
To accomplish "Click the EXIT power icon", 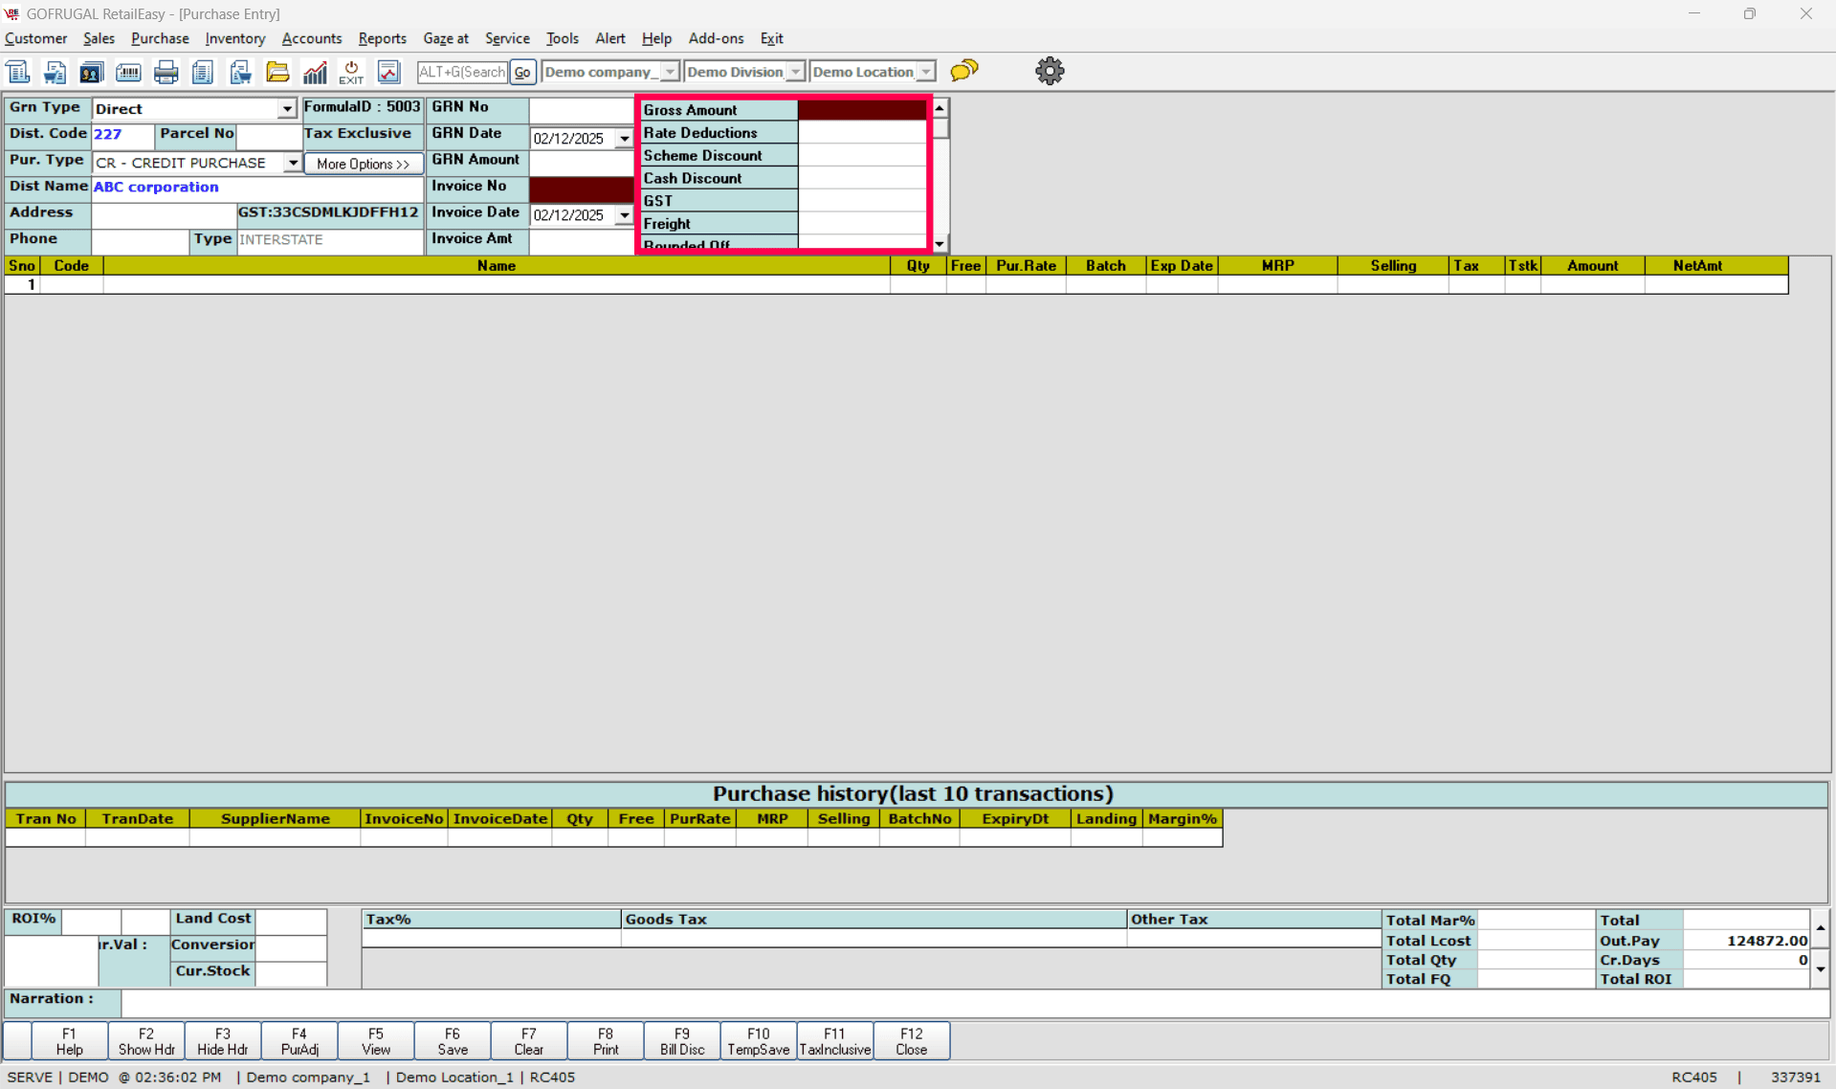I will (x=351, y=72).
